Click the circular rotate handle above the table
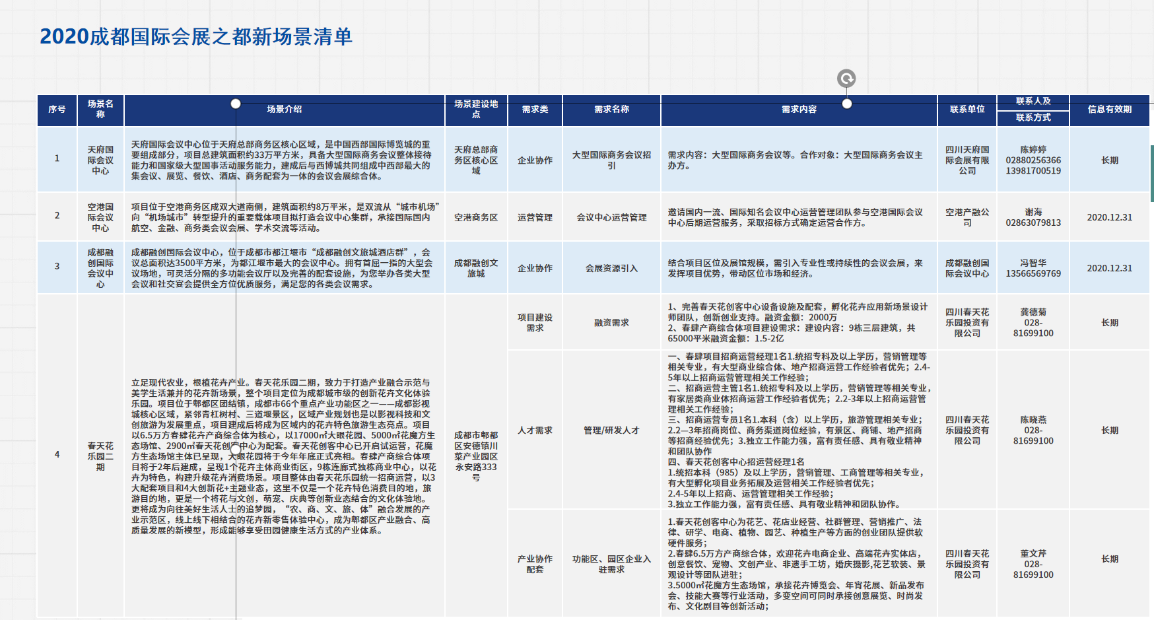 tap(846, 79)
